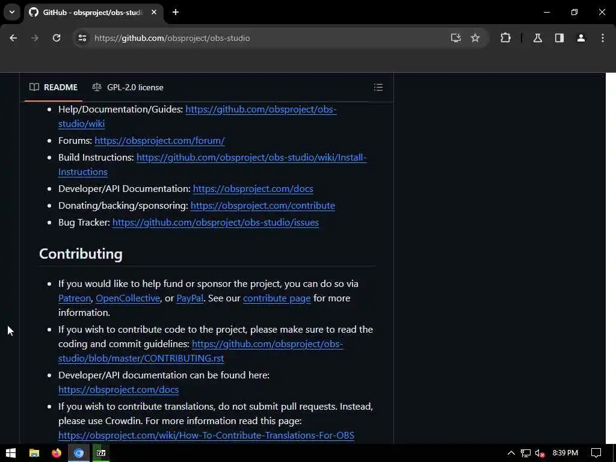Install app icon in address bar
Image resolution: width=616 pixels, height=462 pixels.
(x=456, y=38)
